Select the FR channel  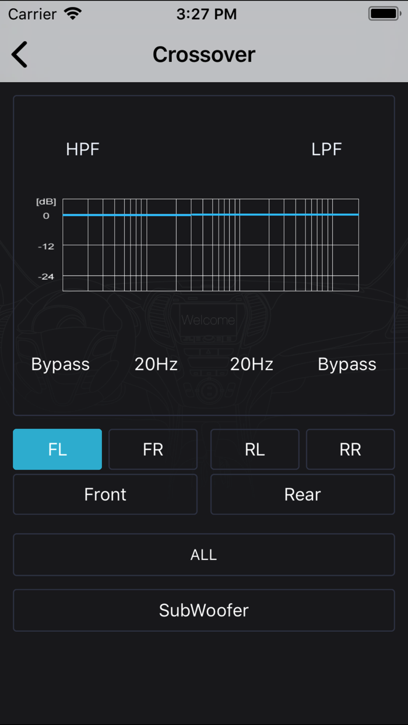(153, 449)
